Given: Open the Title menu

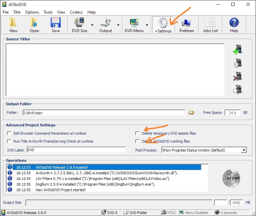Looking at the screenshot, I should (17, 12).
